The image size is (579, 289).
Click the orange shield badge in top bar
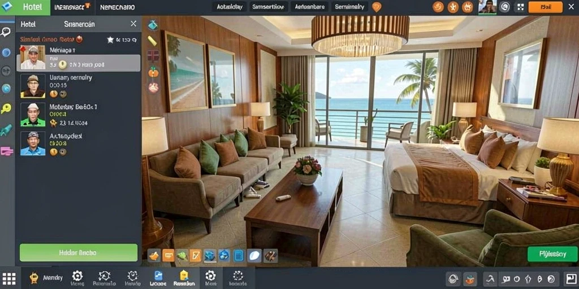click(376, 7)
